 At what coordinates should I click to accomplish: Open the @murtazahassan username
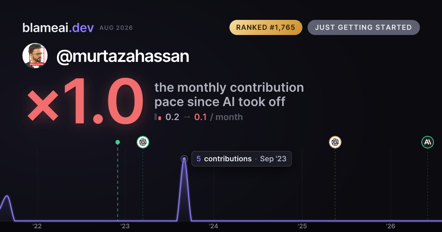[123, 56]
